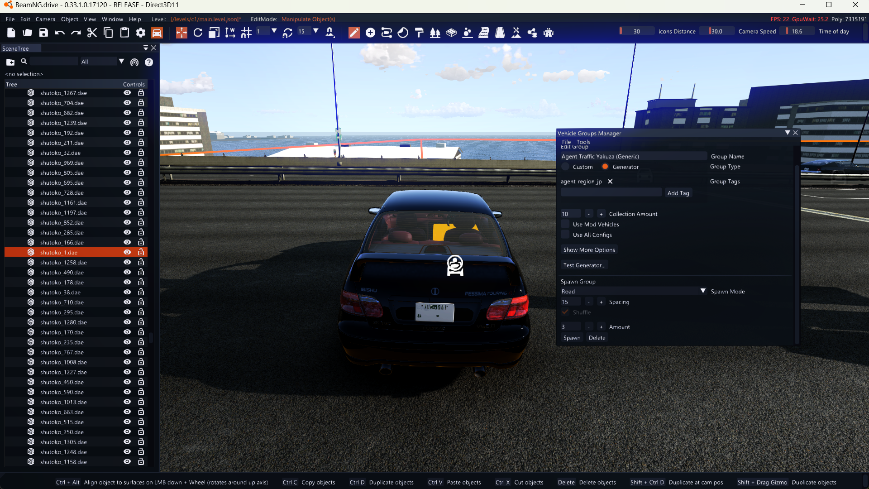Toggle rotation snap icon
This screenshot has width=869, height=489.
(x=287, y=33)
